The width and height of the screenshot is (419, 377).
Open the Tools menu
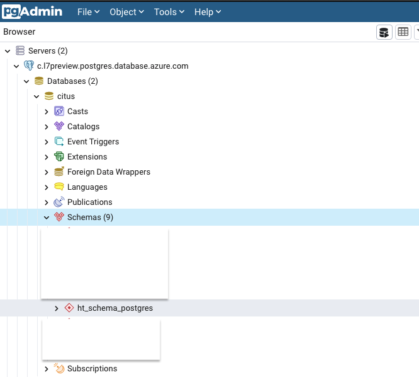tap(169, 12)
